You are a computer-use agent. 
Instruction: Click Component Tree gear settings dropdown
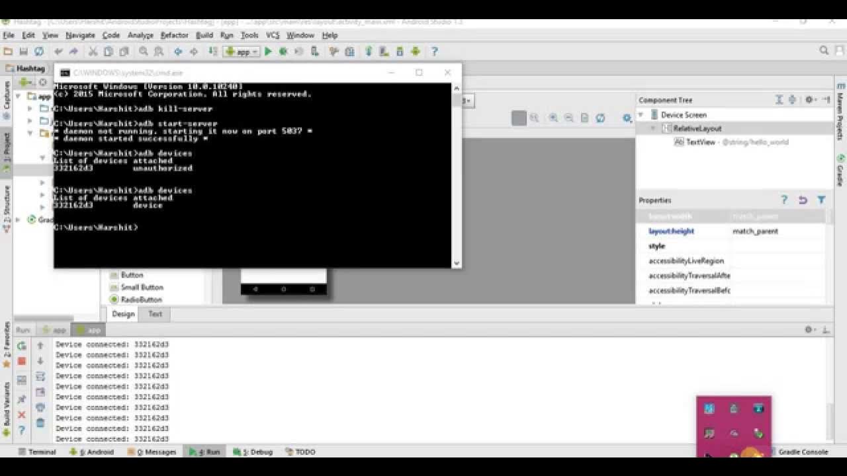click(810, 100)
